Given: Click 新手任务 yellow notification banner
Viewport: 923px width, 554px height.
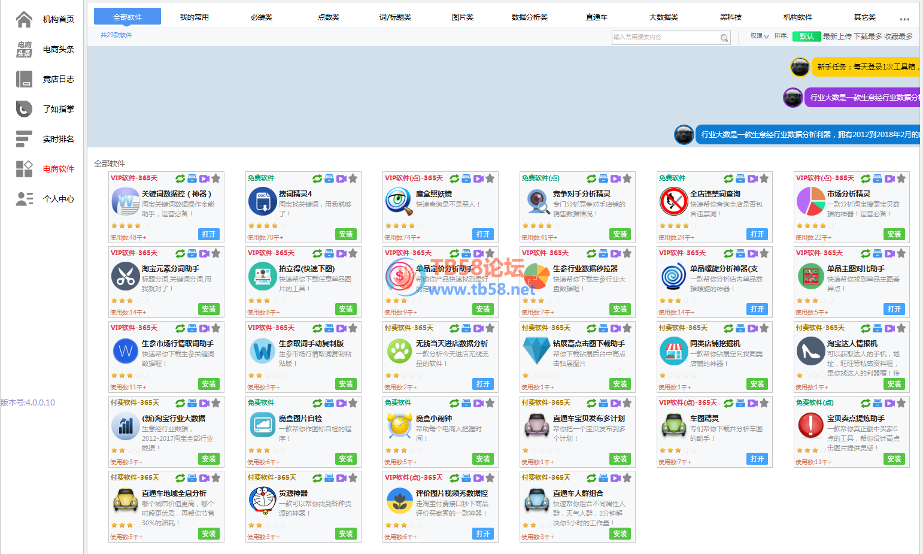Looking at the screenshot, I should 866,67.
